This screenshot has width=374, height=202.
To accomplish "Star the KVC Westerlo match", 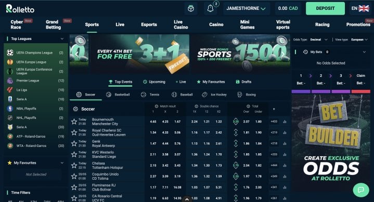I will point(74,154).
